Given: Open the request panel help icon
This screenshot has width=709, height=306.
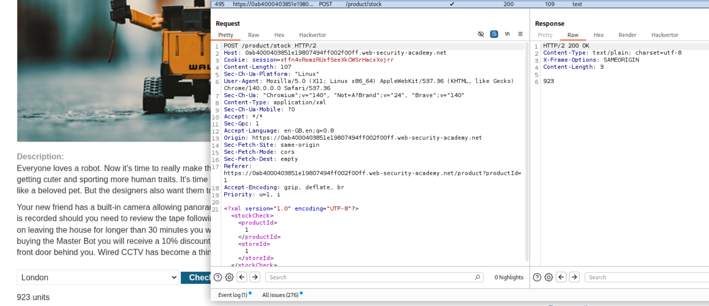Looking at the screenshot, I should (x=218, y=277).
